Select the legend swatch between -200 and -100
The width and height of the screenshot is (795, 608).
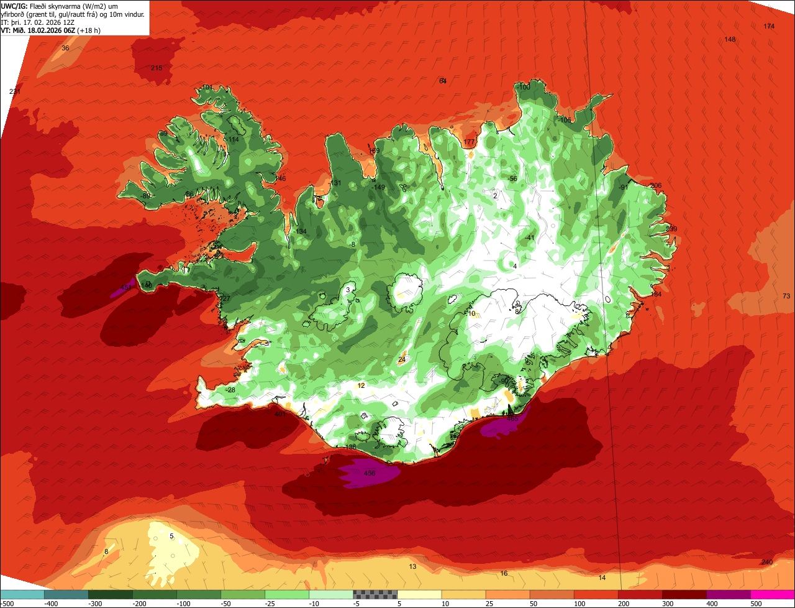point(154,594)
